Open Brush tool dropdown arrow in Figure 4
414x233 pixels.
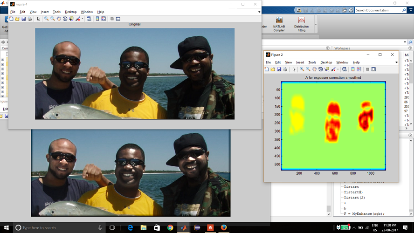(x=83, y=19)
